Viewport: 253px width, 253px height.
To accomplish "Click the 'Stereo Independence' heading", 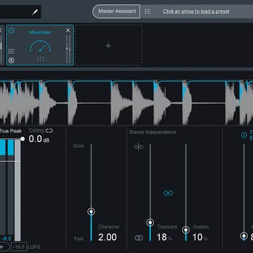I will pyautogui.click(x=152, y=132).
